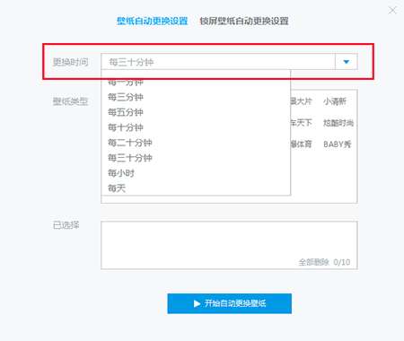
Task: Close the wallpaper settings dialog
Action: click(x=392, y=11)
